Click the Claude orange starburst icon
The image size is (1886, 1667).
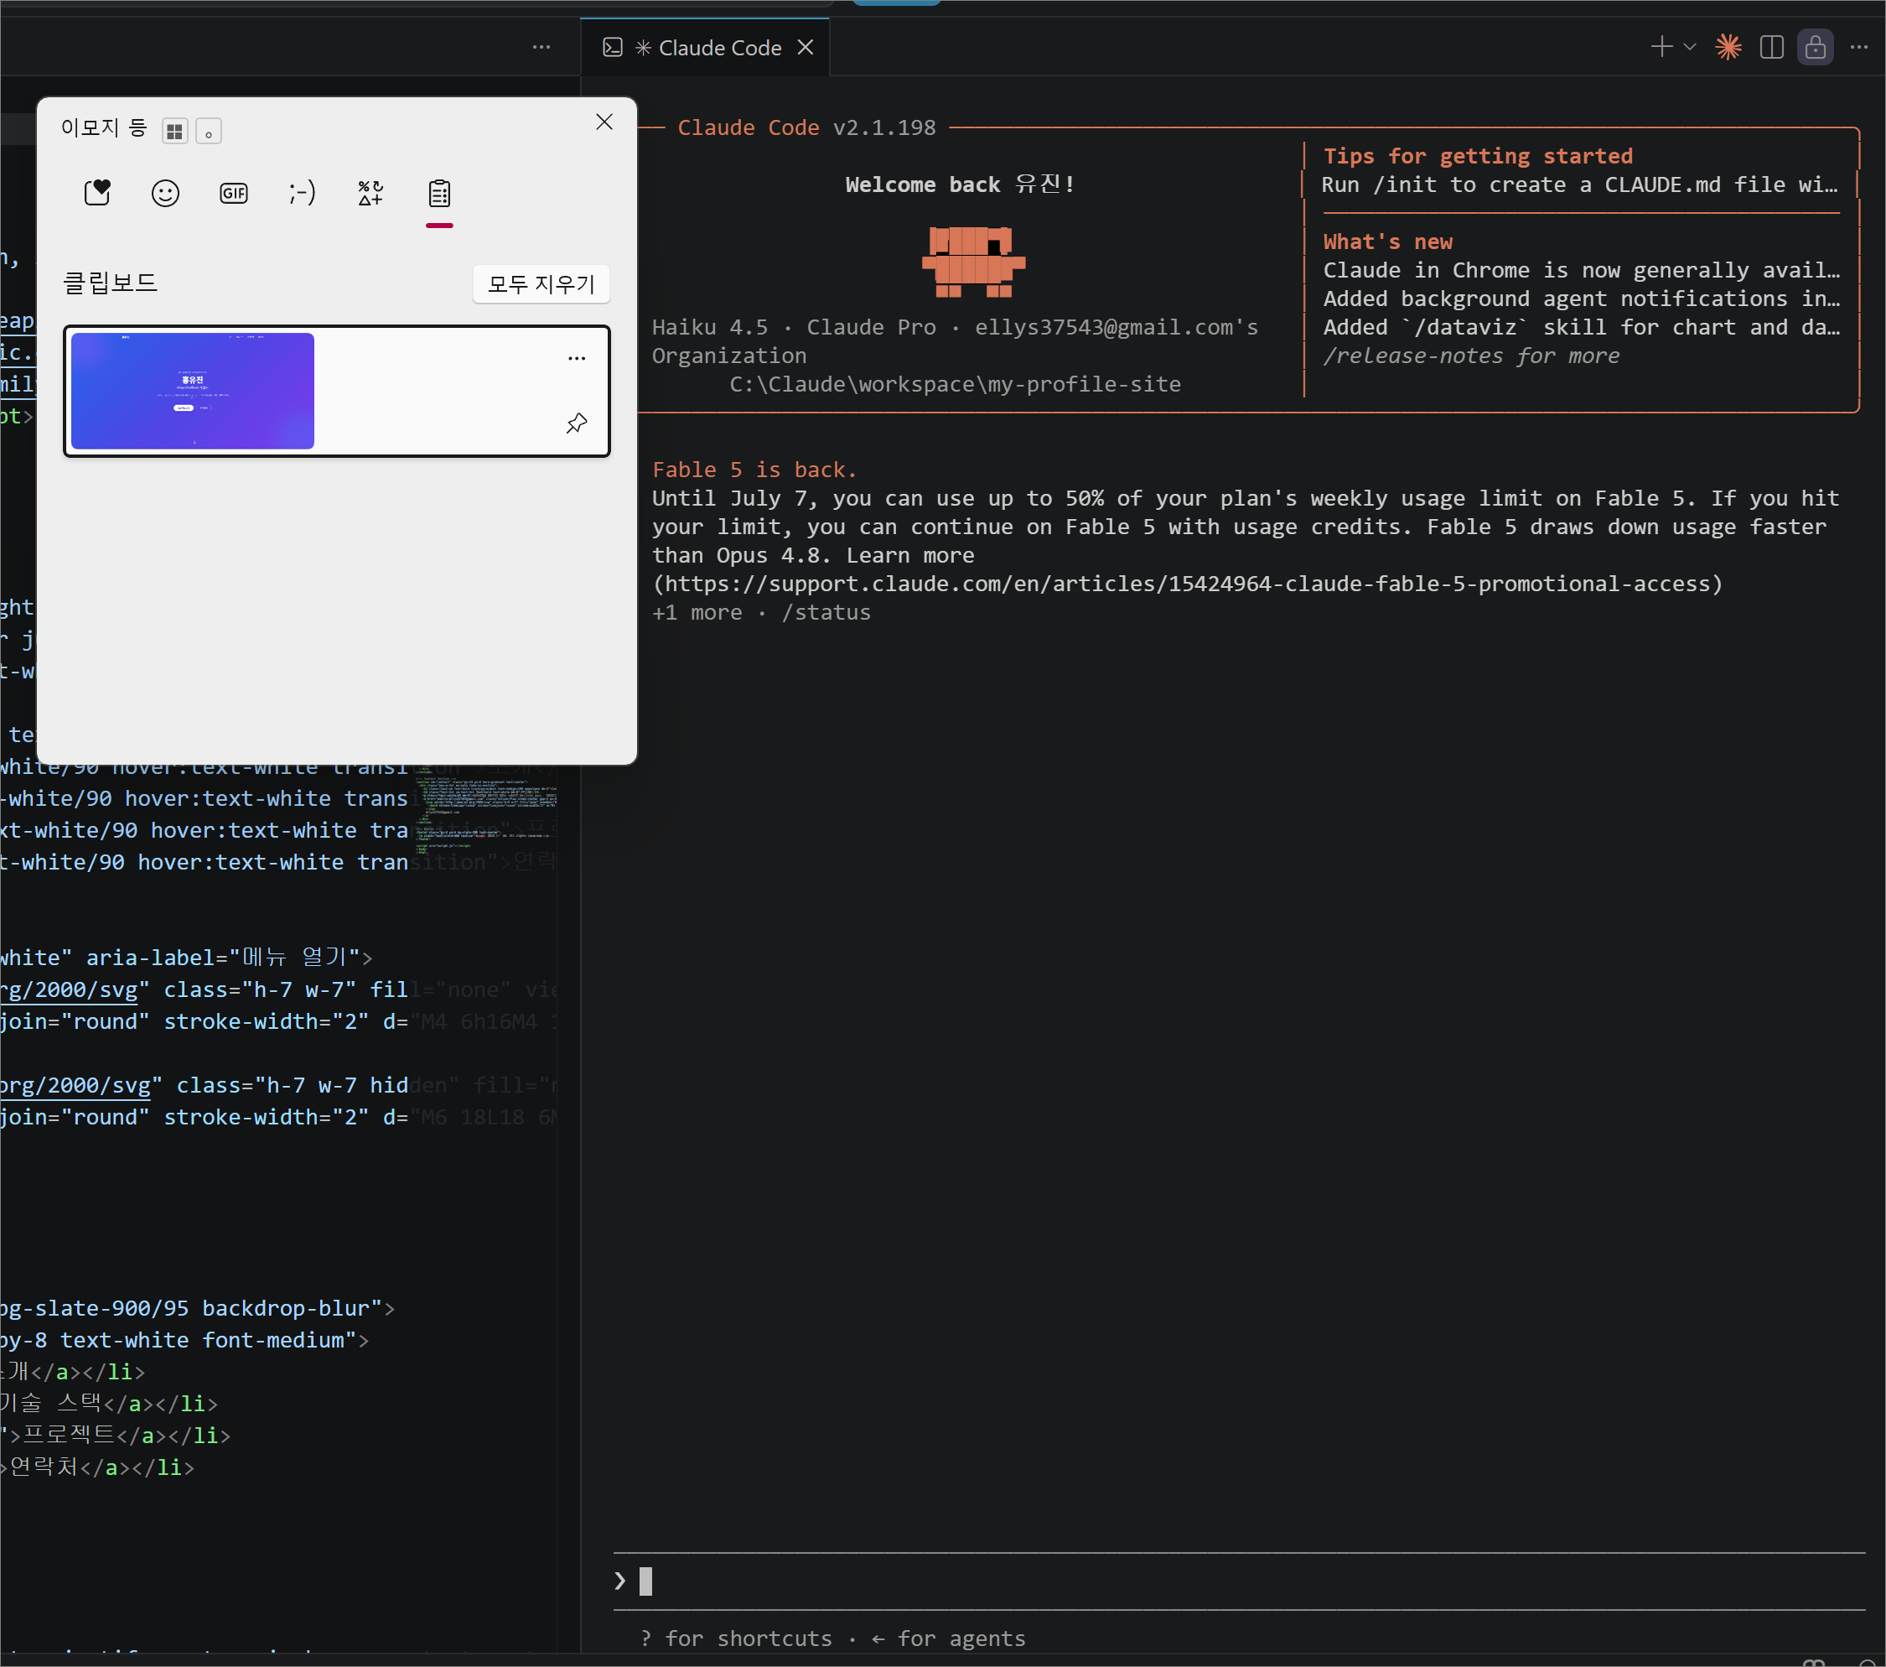point(1728,47)
